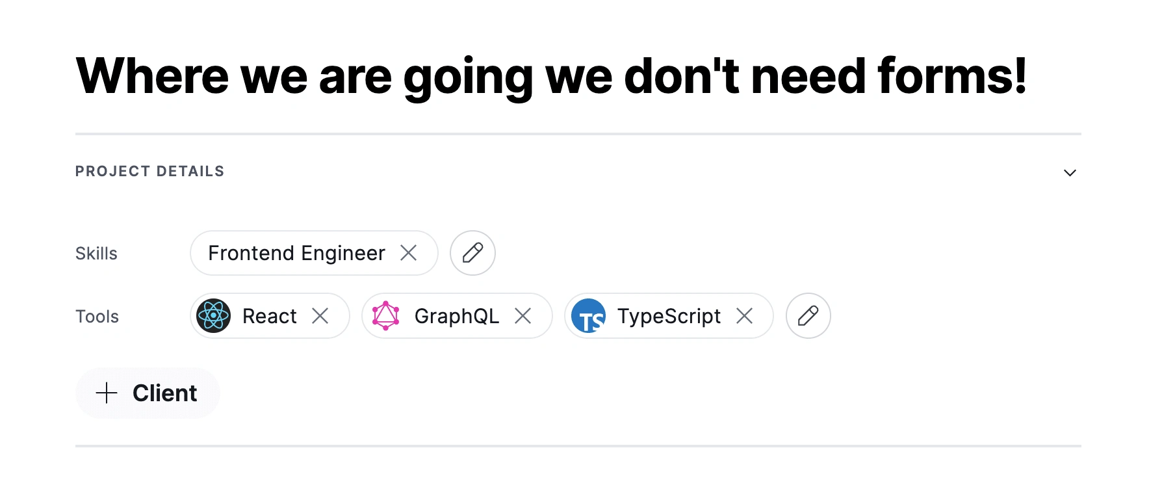Screen dimensions: 1162x489
Task: Remove the GraphQL tool chip
Action: (523, 316)
